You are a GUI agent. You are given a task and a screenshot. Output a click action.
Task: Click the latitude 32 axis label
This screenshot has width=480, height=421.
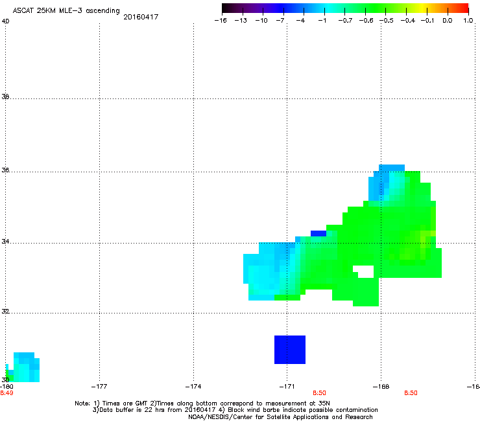point(5,312)
